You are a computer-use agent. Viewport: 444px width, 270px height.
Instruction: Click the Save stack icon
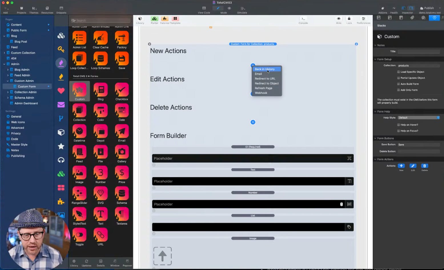click(x=122, y=59)
